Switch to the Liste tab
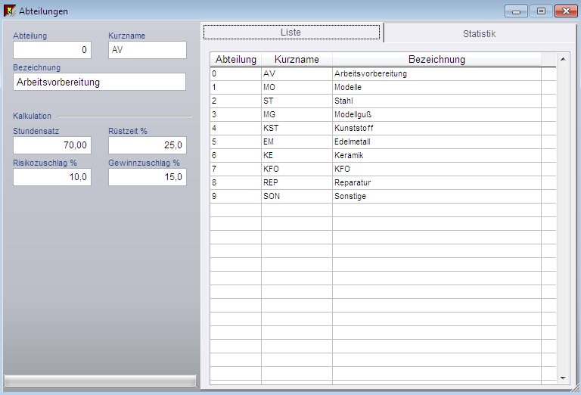The width and height of the screenshot is (581, 395). [x=291, y=33]
